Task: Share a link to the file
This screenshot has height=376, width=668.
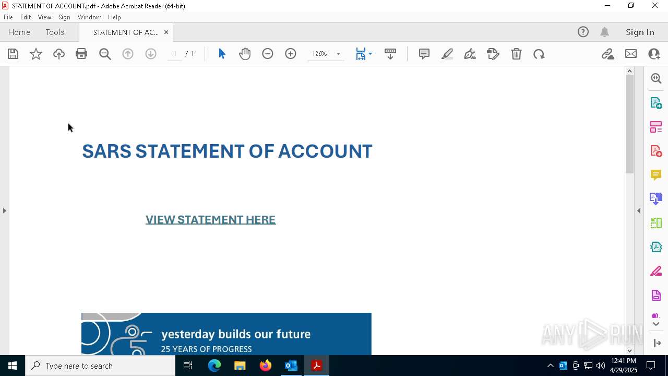Action: pos(607,54)
